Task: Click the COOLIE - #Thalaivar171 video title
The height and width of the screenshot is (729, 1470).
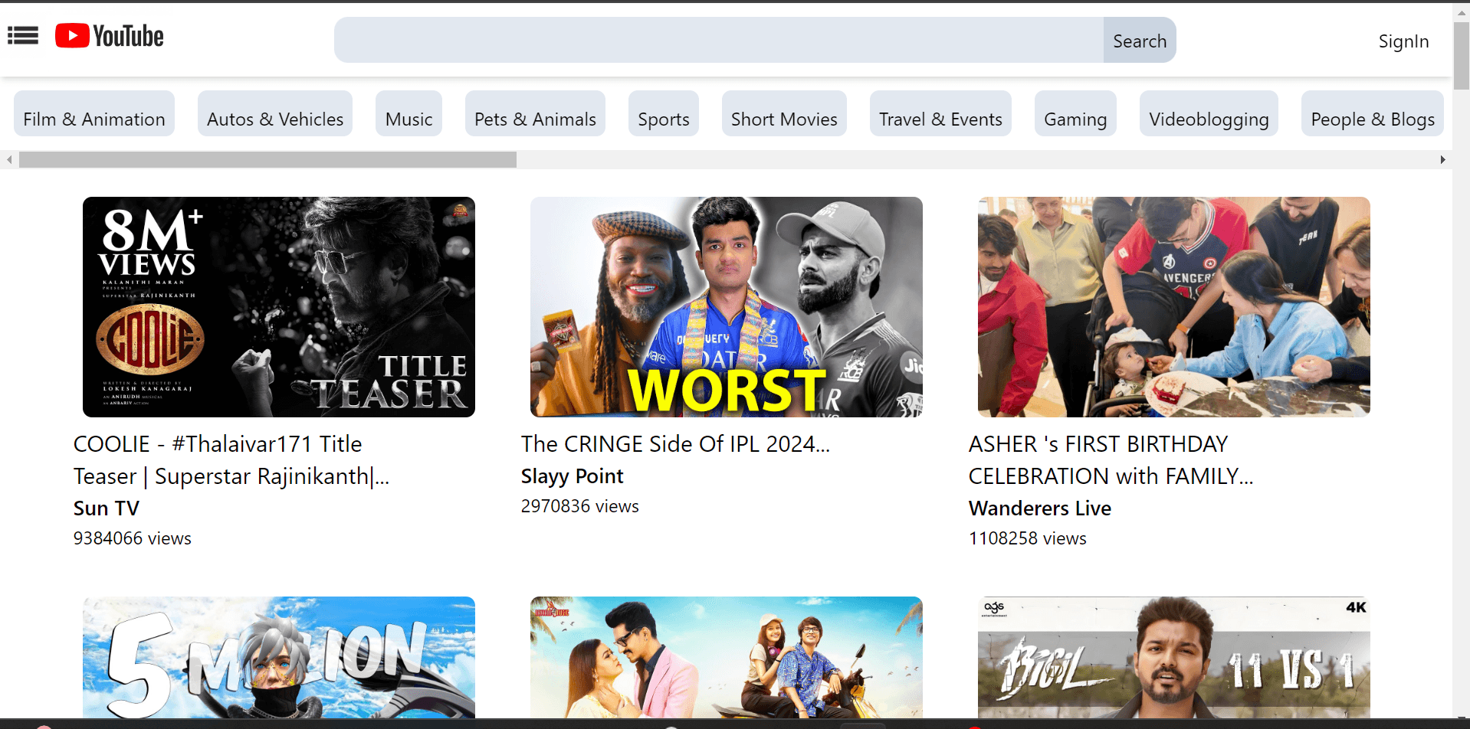Action: coord(231,460)
